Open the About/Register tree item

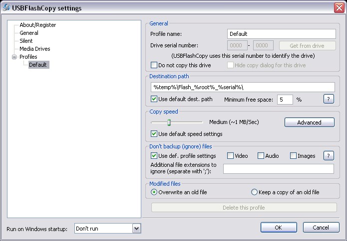(37, 25)
